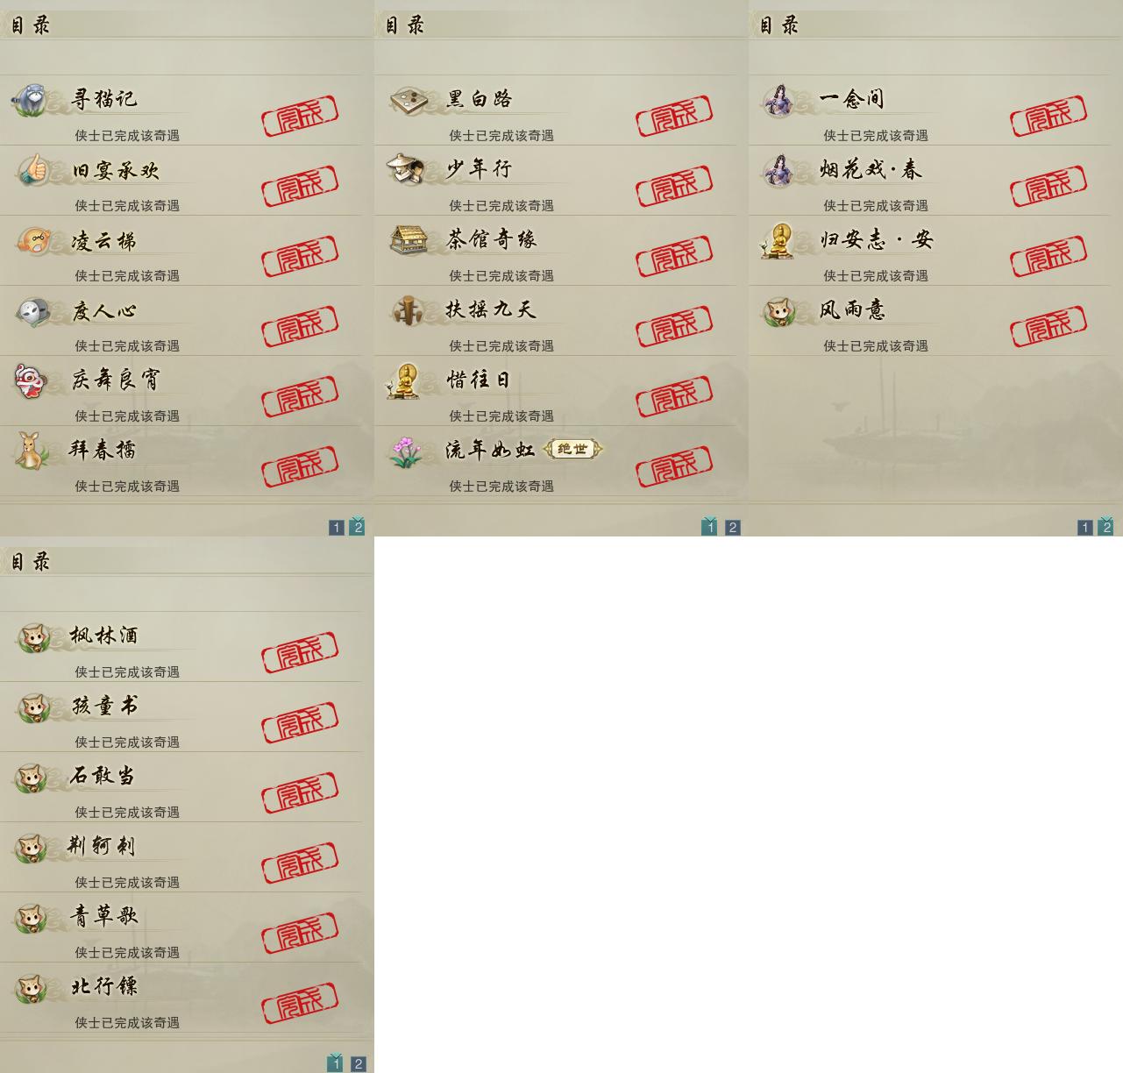This screenshot has height=1073, width=1123.
Task: Open the 扶摇九天 adventure entry
Action: [561, 321]
